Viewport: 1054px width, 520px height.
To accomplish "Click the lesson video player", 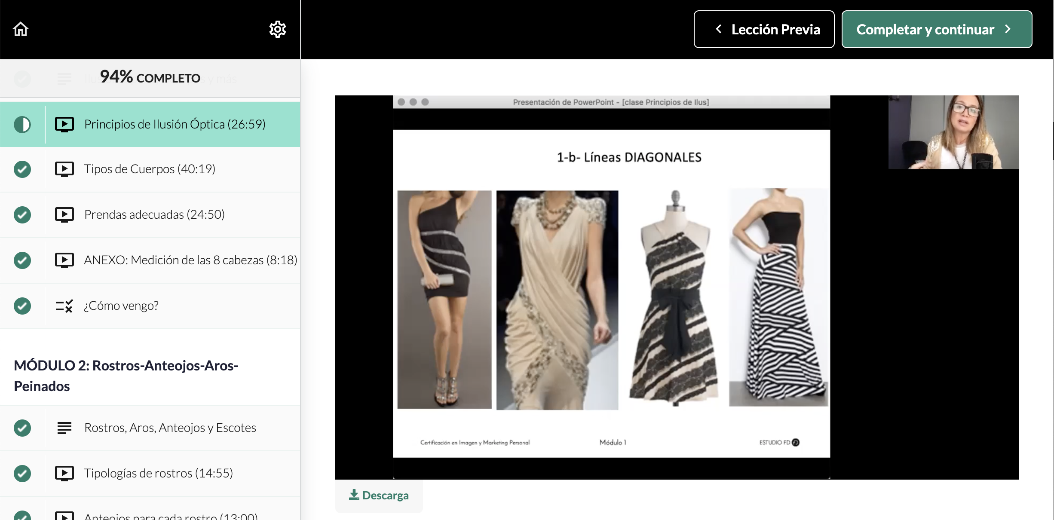I will [677, 287].
